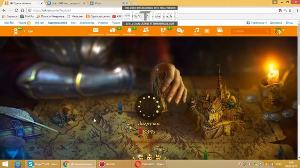Bookmark this page with the star icon
Viewport: 300px width, 168px height.
pos(290,10)
